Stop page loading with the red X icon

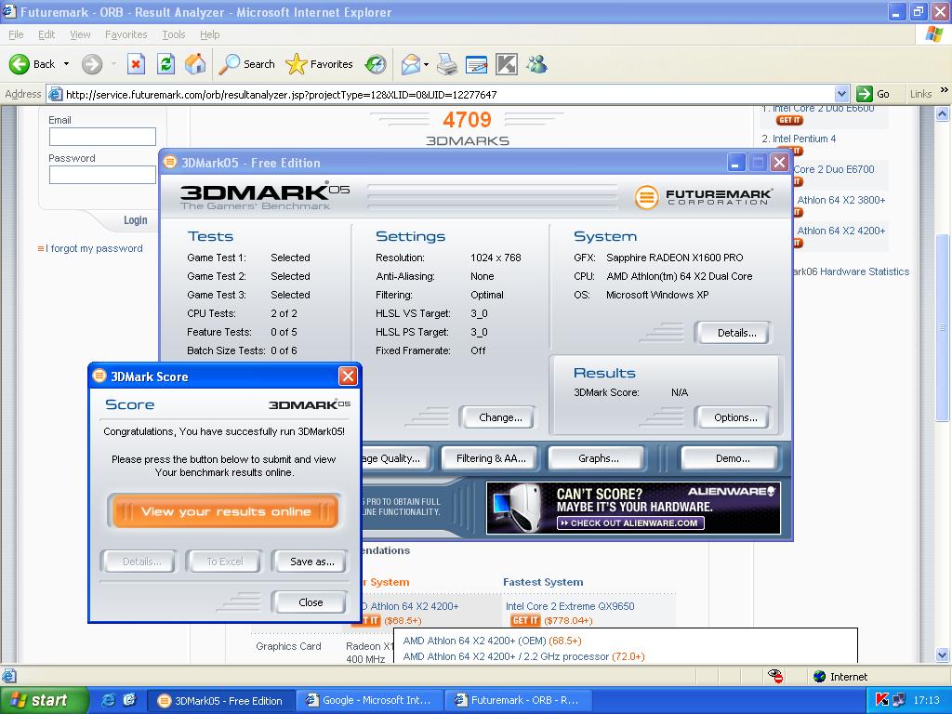[136, 64]
